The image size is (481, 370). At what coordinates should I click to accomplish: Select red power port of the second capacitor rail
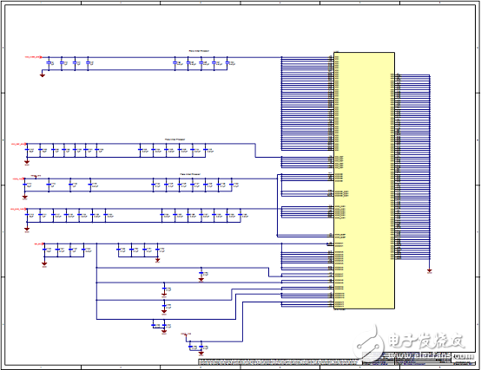(19, 144)
